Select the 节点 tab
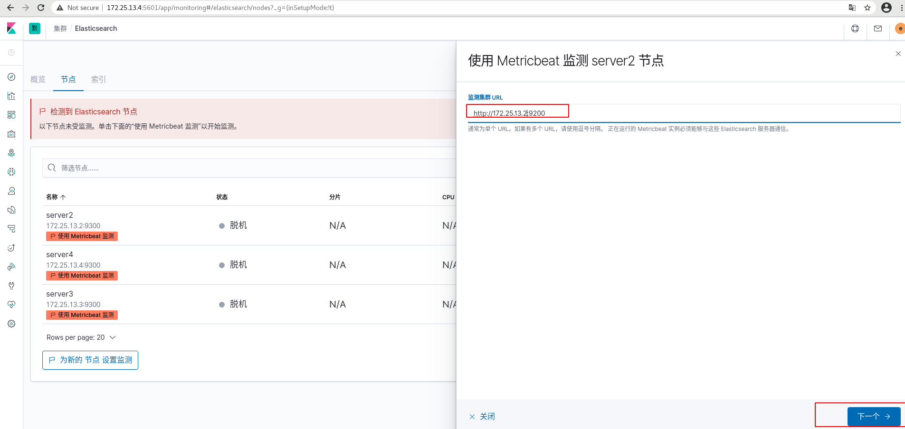 click(68, 79)
